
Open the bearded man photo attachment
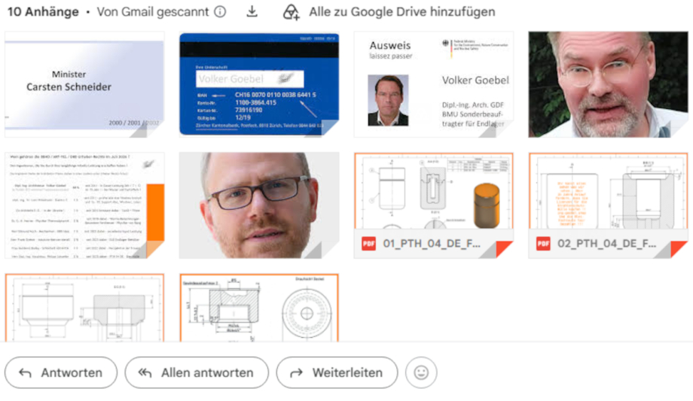[x=608, y=84]
